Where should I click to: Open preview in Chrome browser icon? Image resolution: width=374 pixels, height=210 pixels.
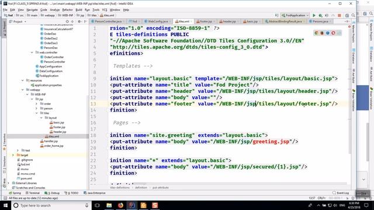(x=316, y=33)
